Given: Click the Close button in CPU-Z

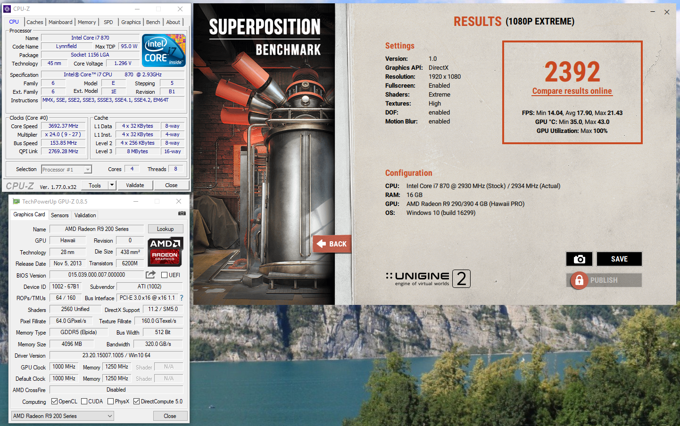Looking at the screenshot, I should [171, 185].
